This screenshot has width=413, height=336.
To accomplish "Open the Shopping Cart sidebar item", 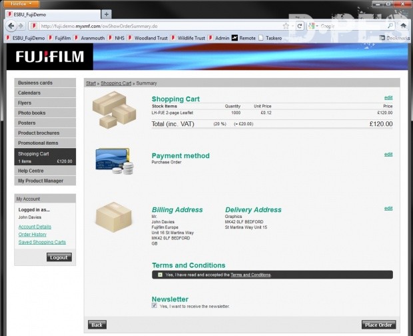I will 45,157.
